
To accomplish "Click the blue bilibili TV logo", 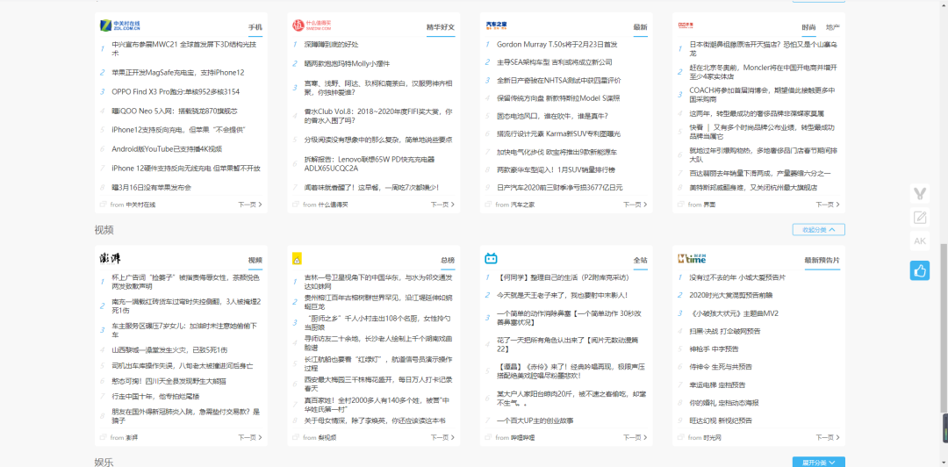I will point(491,258).
